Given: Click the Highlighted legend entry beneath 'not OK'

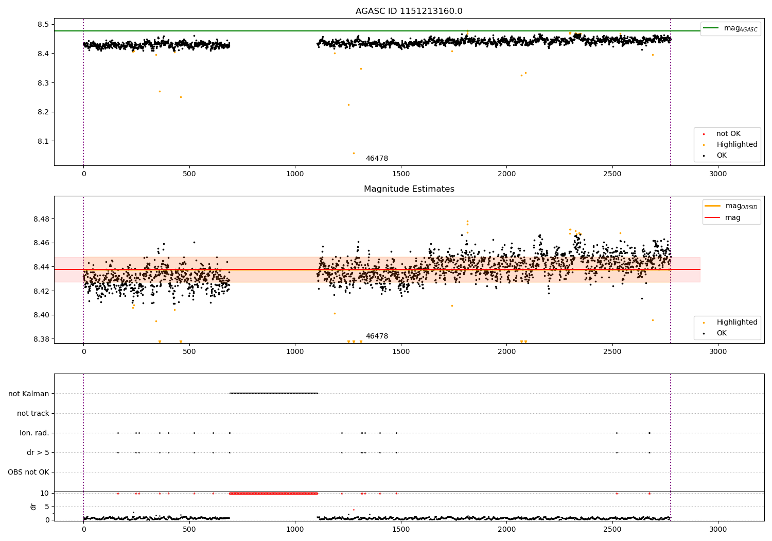Looking at the screenshot, I should point(730,145).
